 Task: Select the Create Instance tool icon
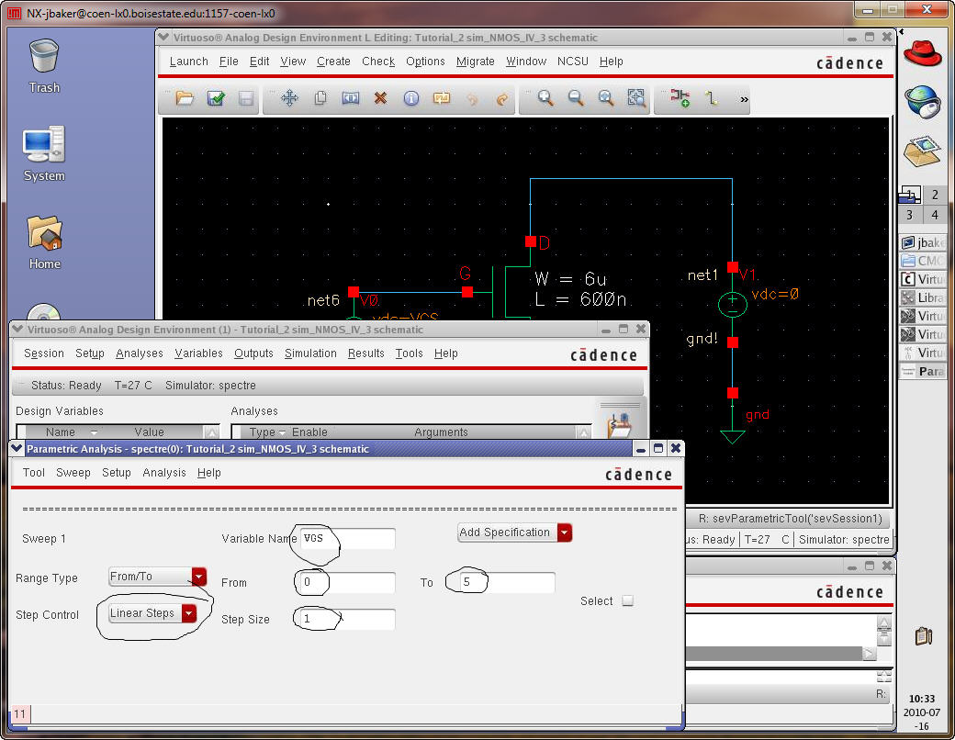[680, 98]
